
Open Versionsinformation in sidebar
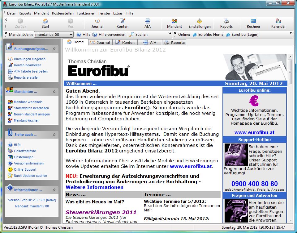click(26, 163)
